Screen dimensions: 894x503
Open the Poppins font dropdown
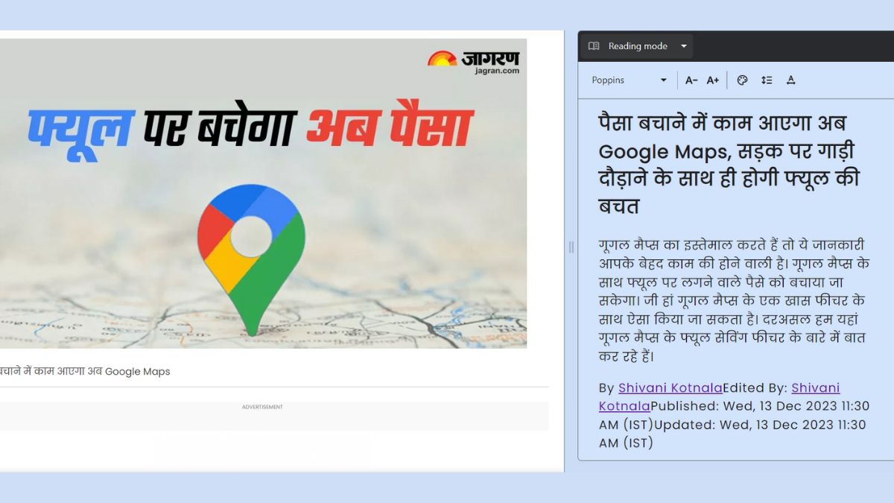coord(629,80)
